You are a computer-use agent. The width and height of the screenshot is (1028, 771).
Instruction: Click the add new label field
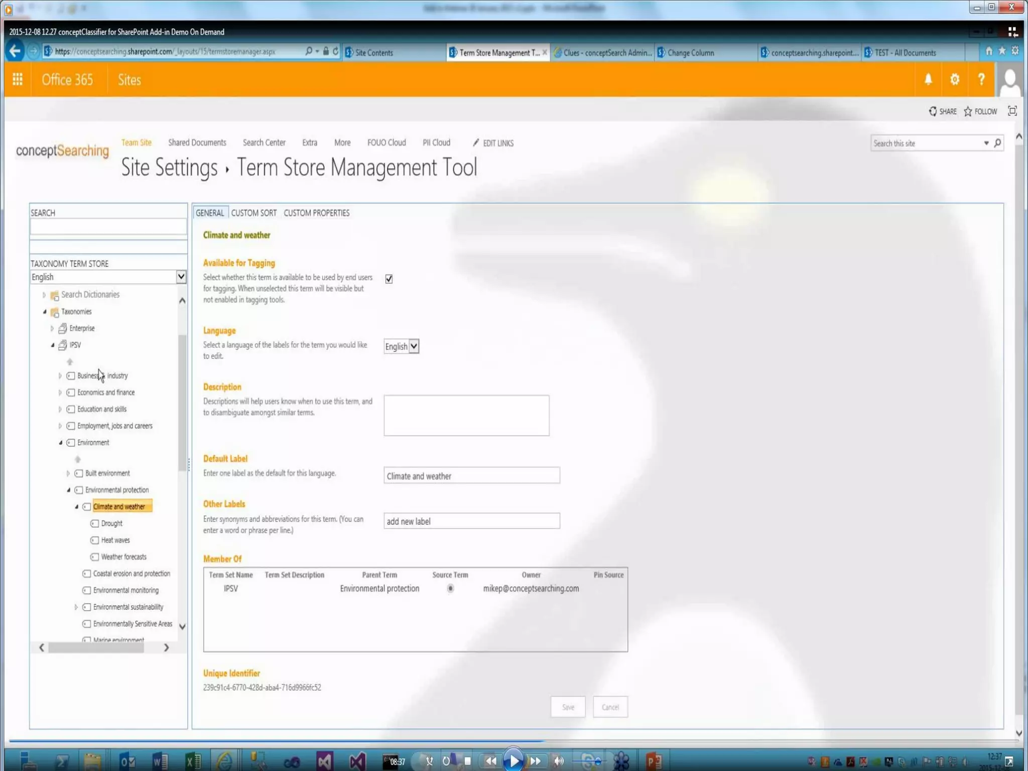(471, 521)
